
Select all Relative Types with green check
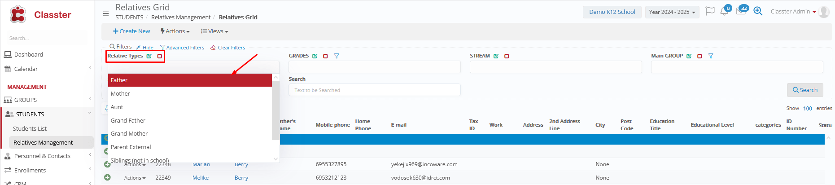(149, 56)
